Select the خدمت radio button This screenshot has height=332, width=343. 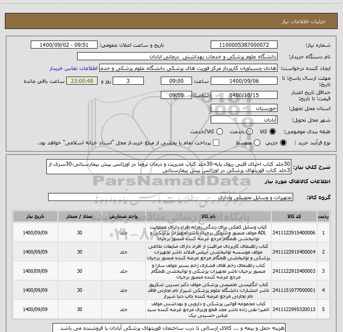coord(249,131)
